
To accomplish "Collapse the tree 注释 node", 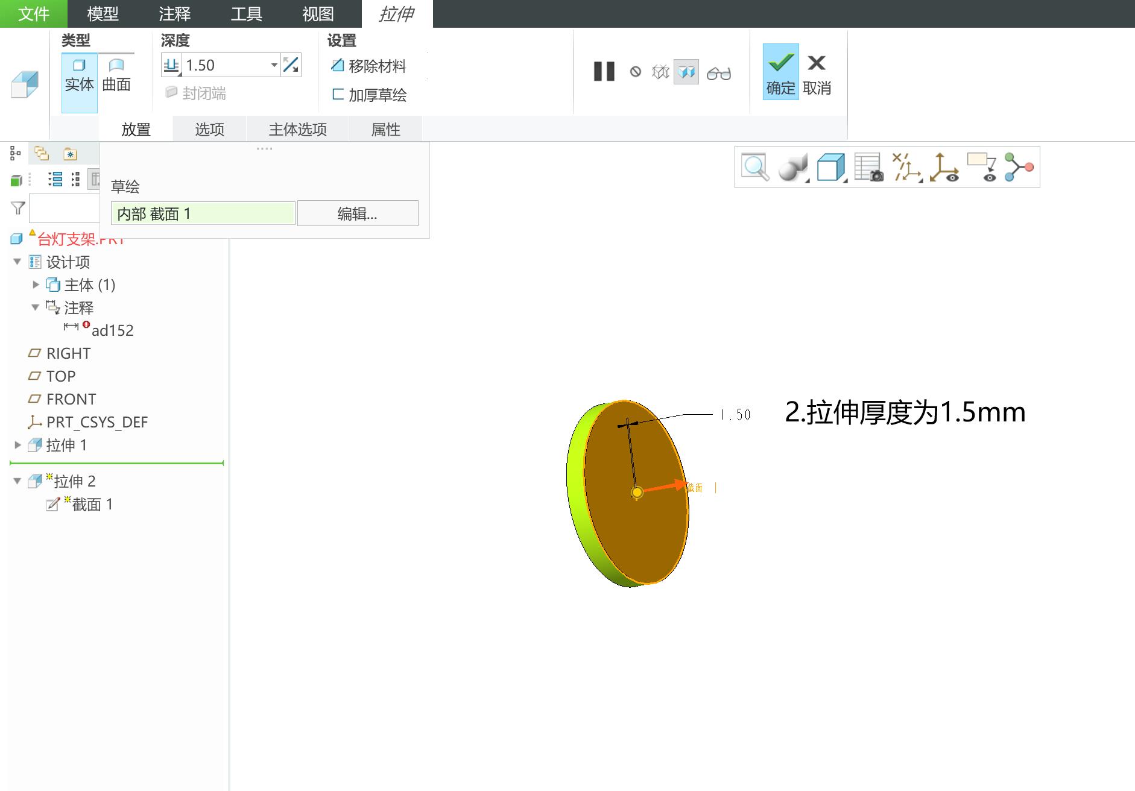I will pos(36,307).
